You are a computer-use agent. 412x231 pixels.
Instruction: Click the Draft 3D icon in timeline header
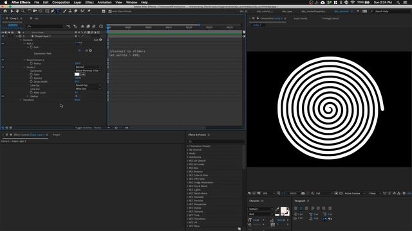point(75,26)
